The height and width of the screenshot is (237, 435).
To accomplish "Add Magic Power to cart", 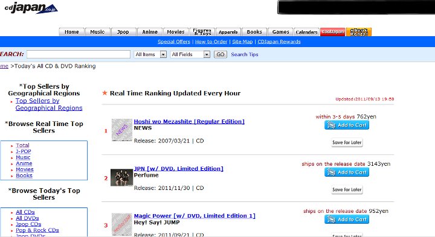I will click(347, 220).
